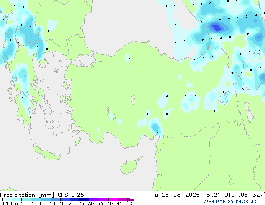Select the "[mm]" unit label

coord(46,195)
